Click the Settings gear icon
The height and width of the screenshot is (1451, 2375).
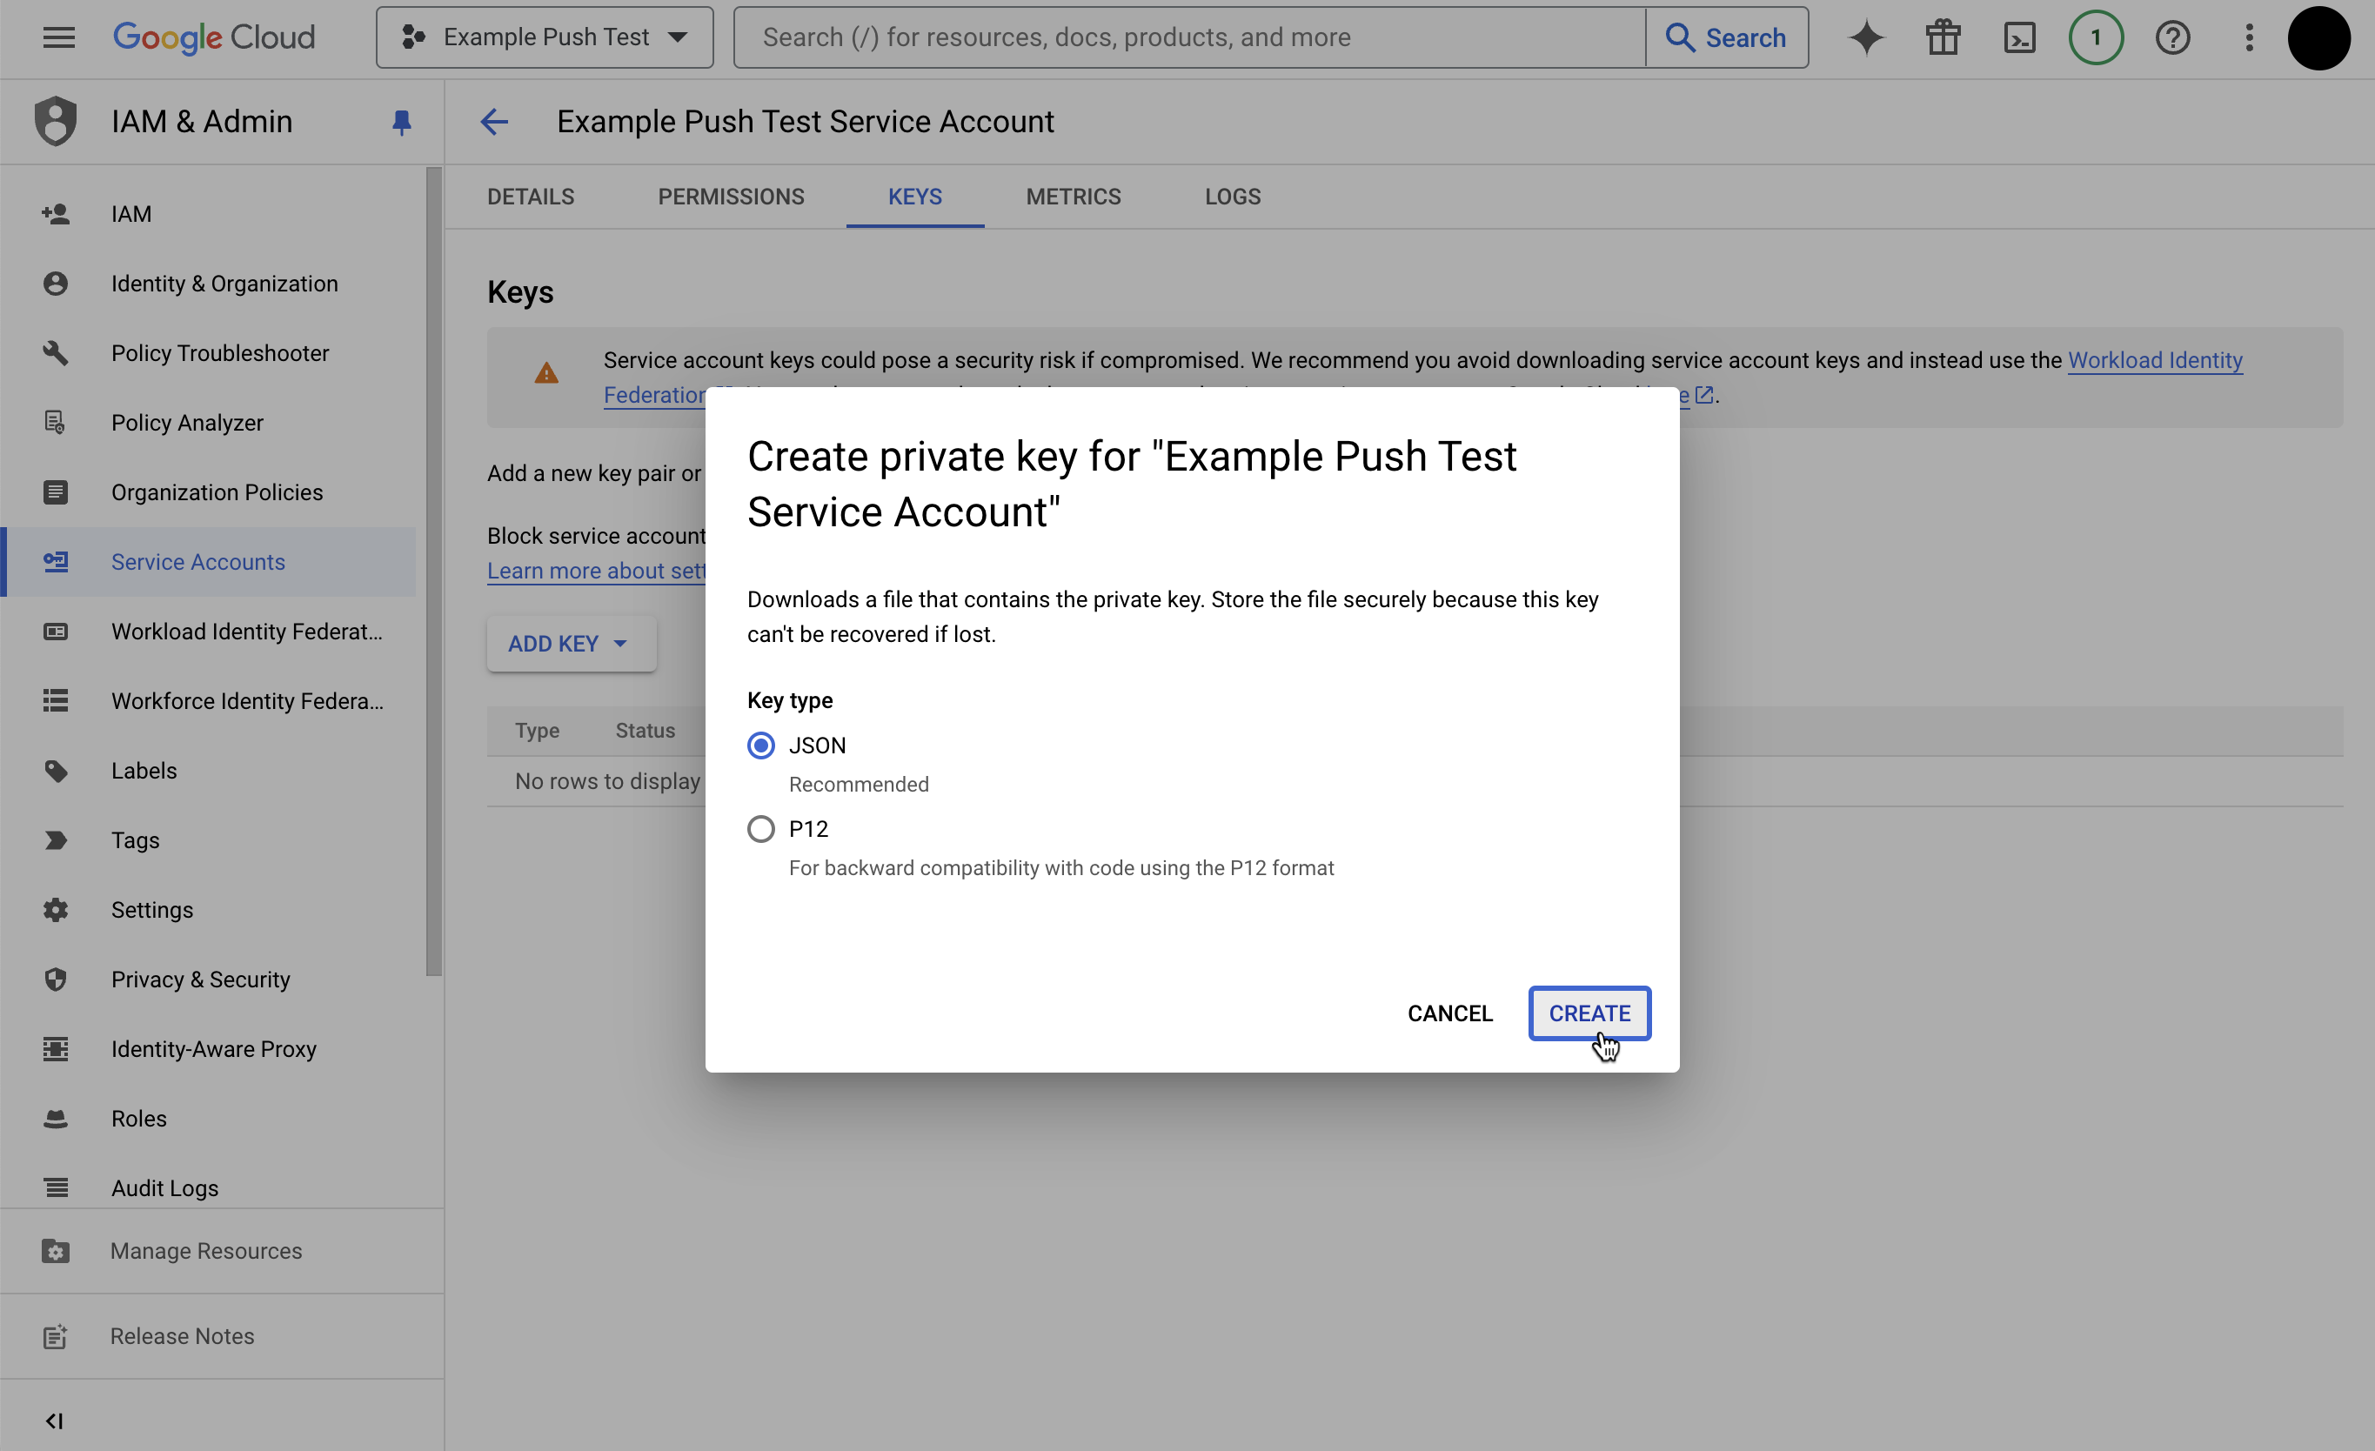tap(56, 909)
